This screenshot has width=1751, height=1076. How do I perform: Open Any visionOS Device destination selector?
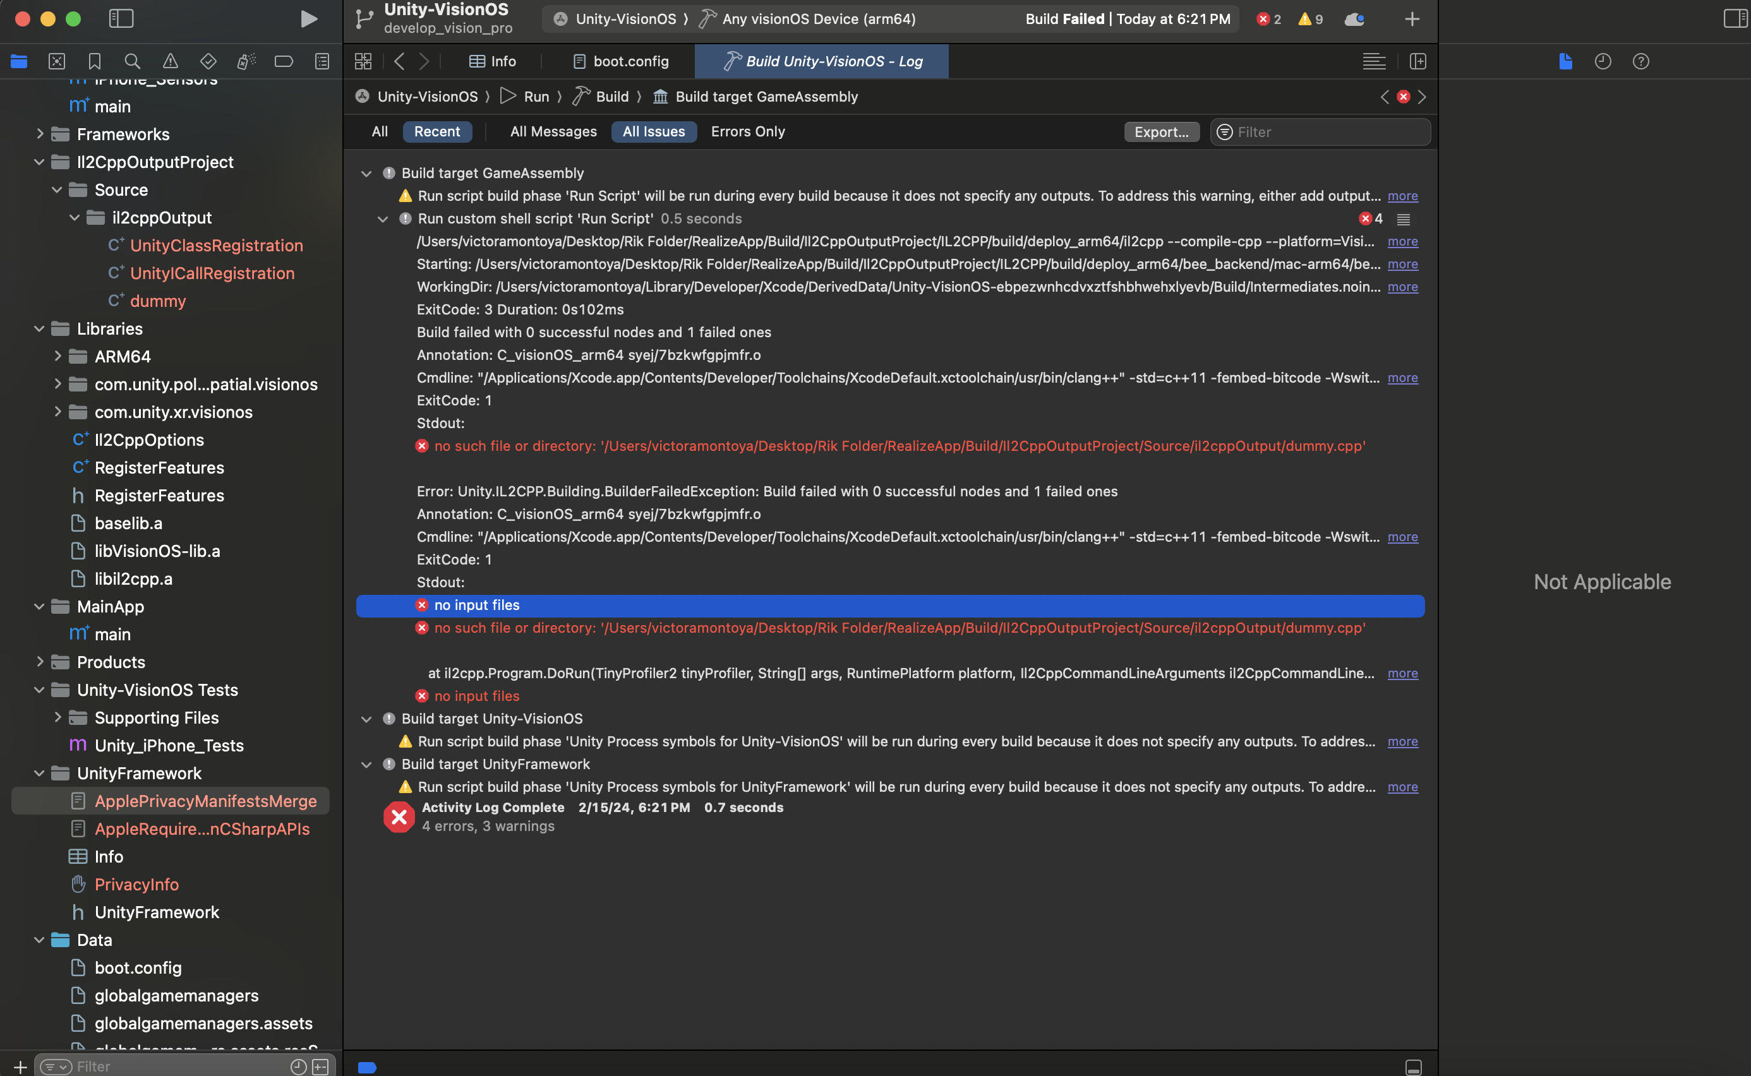(808, 19)
